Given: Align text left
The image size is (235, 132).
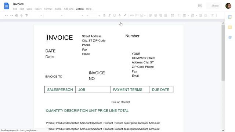Looking at the screenshot, I should pyautogui.click(x=151, y=15).
